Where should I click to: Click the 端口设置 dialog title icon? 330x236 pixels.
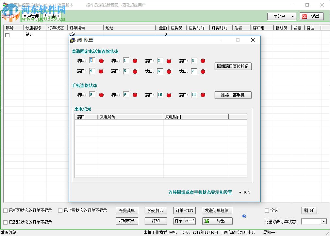pos(73,40)
